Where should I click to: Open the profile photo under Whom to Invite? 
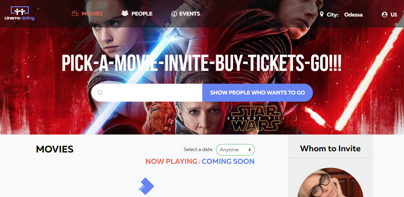(x=330, y=182)
